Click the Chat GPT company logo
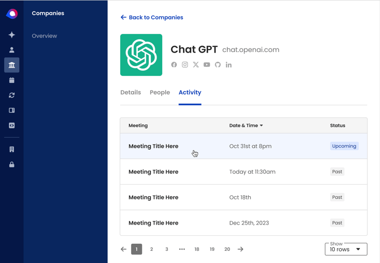Image resolution: width=380 pixels, height=263 pixels. coord(141,55)
